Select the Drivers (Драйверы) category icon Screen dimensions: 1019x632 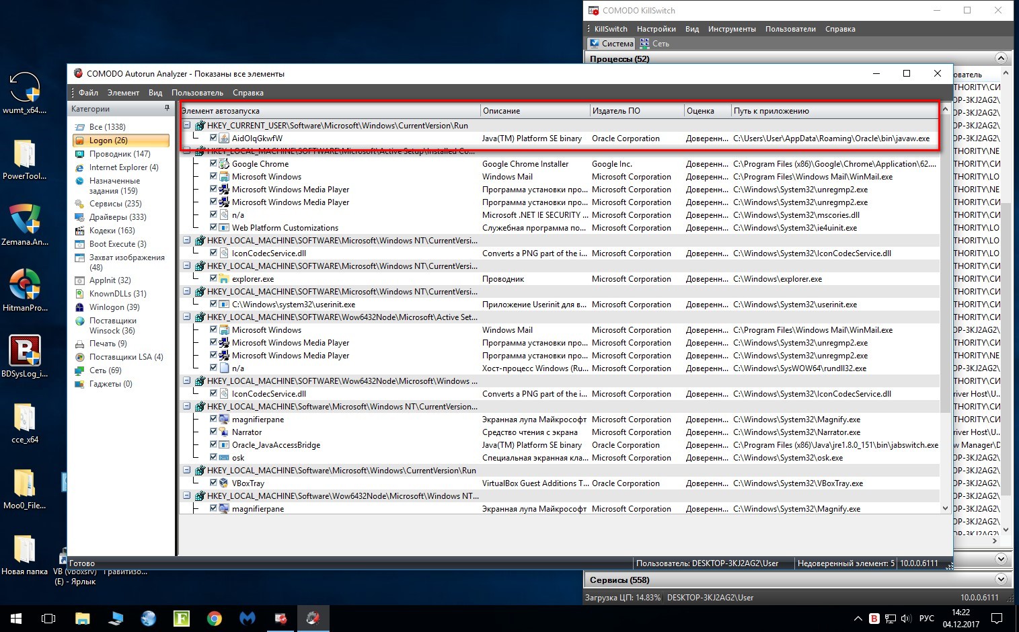tap(79, 217)
